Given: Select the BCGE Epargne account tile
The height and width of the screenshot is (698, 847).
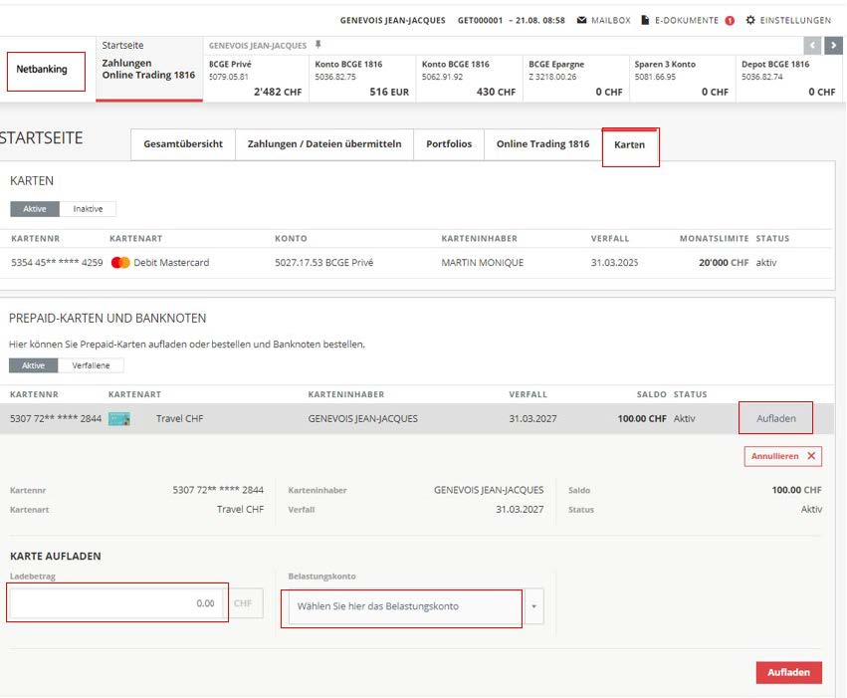Looking at the screenshot, I should (576, 78).
